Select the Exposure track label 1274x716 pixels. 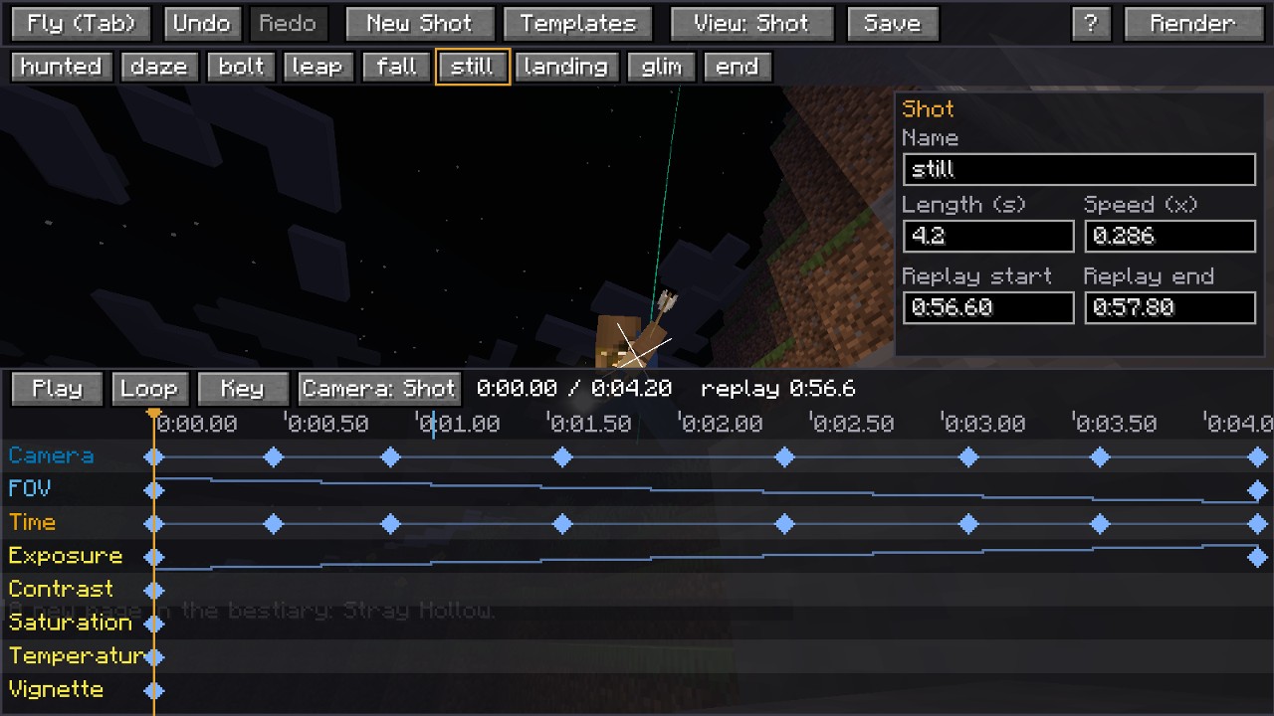pos(66,556)
